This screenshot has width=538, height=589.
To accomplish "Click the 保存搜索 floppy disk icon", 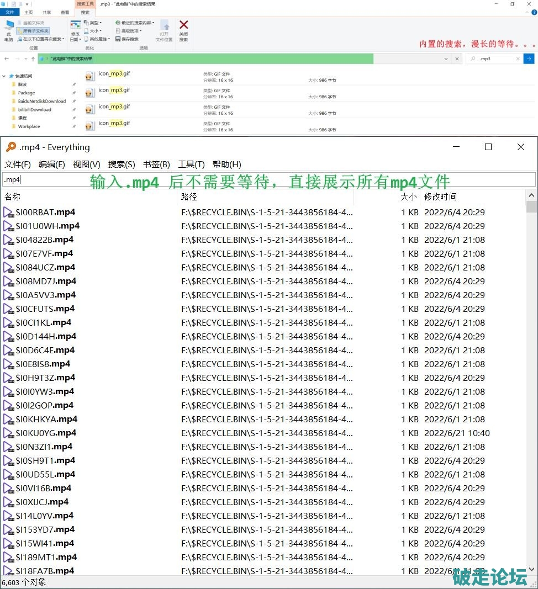I will coord(118,39).
